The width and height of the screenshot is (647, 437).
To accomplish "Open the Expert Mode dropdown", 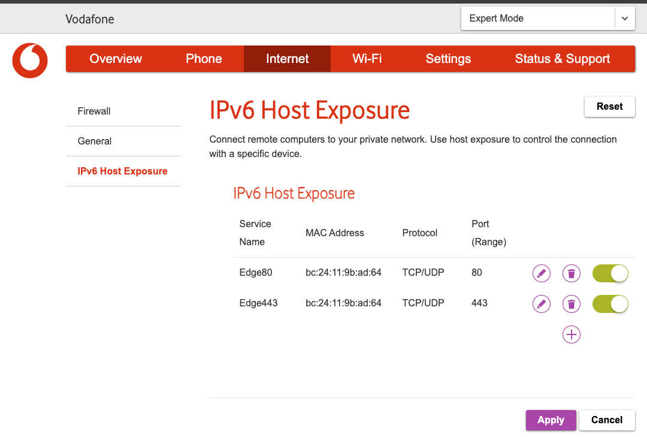I will 537,18.
